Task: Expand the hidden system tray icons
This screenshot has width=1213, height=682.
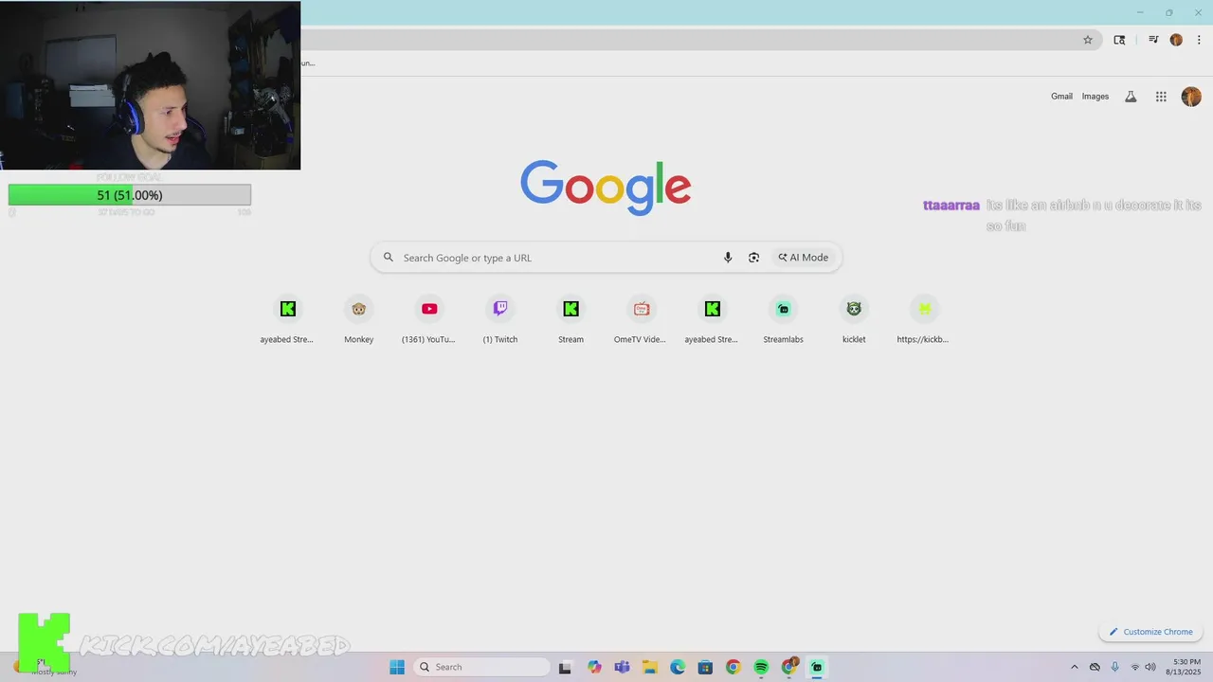Action: pyautogui.click(x=1074, y=667)
